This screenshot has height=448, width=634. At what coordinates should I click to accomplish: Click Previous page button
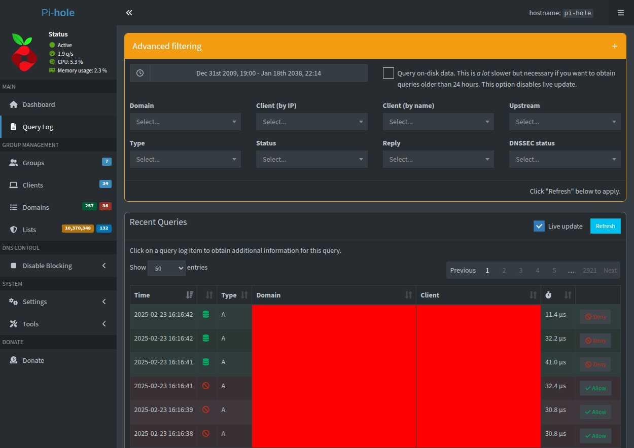(x=463, y=270)
